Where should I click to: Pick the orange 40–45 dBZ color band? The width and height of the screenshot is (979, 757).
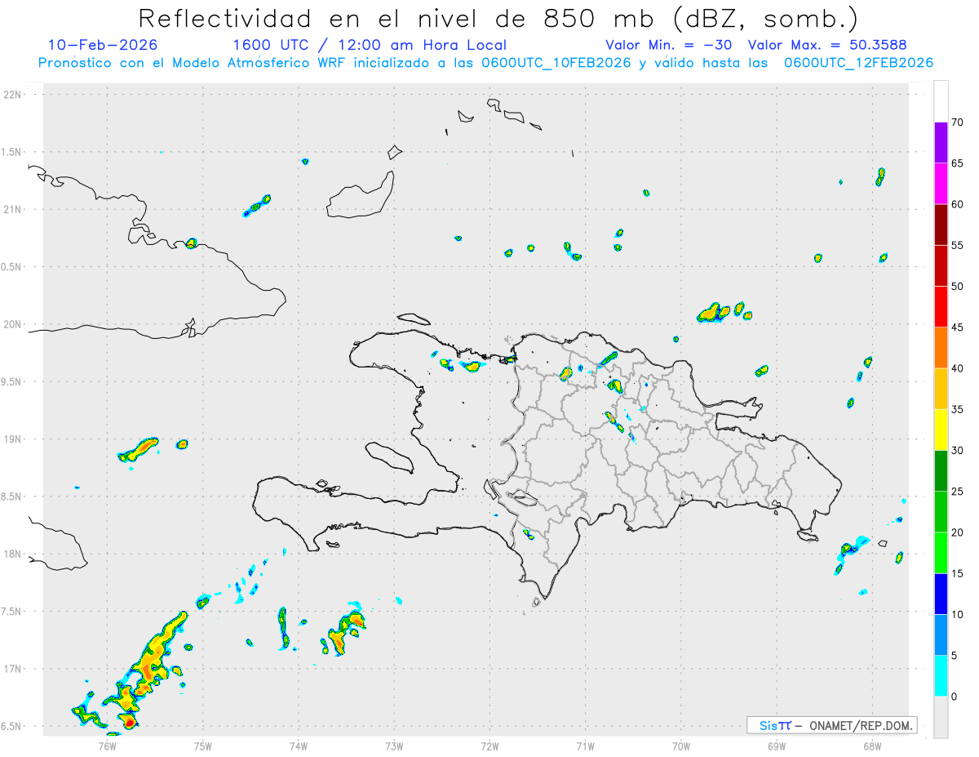coord(941,348)
